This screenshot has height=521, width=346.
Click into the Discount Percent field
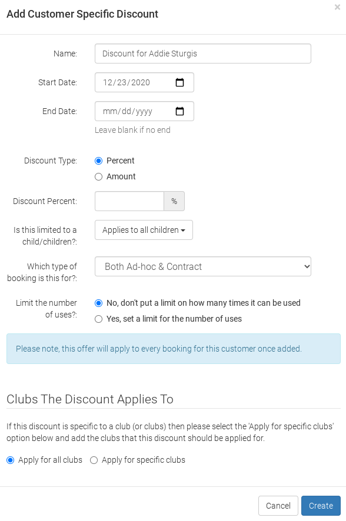coord(129,201)
